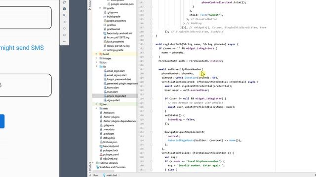Open local.properties file

114,41
